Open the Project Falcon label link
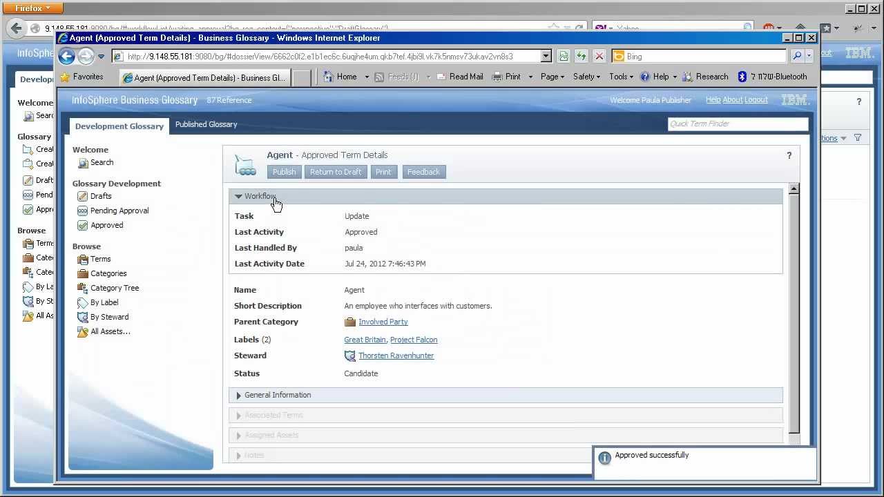 coord(414,340)
